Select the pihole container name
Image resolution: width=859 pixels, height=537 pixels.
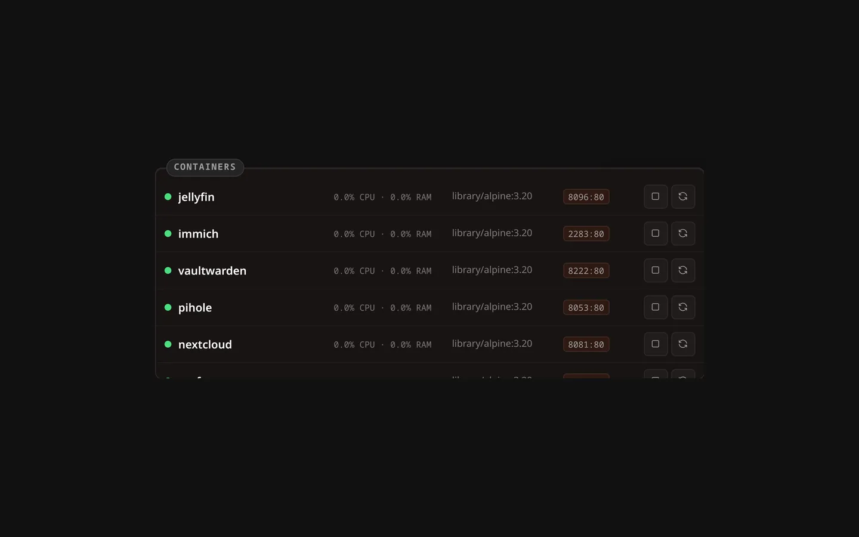(x=195, y=307)
